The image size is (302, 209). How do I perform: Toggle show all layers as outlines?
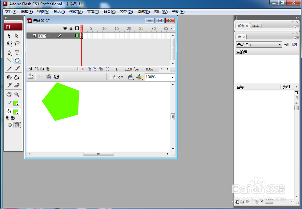coord(77,28)
